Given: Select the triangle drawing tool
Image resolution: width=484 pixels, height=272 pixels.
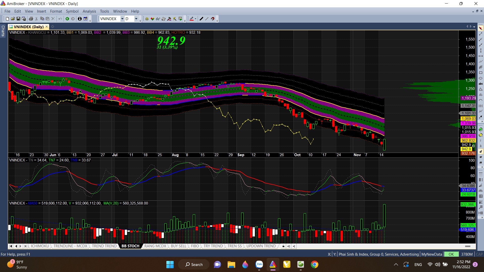Looking at the screenshot, I should pos(480,89).
